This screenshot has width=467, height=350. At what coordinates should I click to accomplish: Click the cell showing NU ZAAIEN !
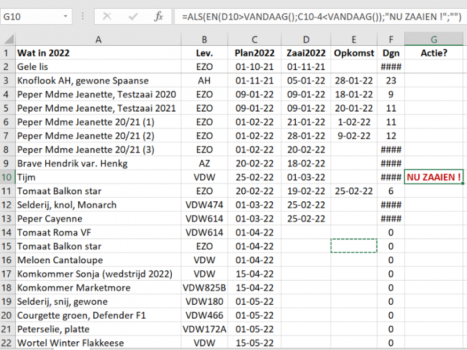tap(433, 177)
